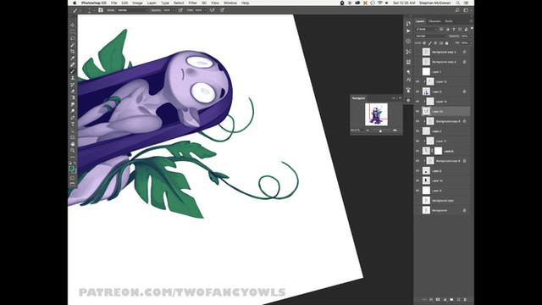Open the Image menu

[x=137, y=3]
